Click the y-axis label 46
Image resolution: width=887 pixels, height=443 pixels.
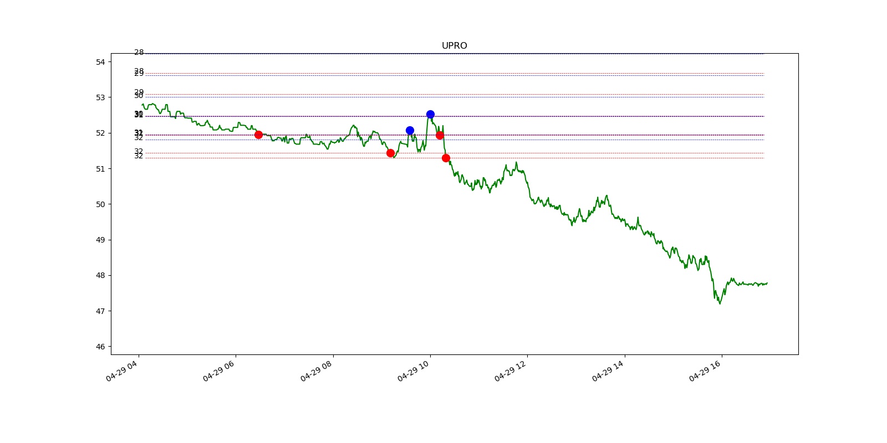[x=100, y=347]
